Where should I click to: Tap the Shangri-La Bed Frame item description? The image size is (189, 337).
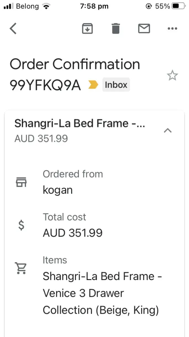pos(102,293)
